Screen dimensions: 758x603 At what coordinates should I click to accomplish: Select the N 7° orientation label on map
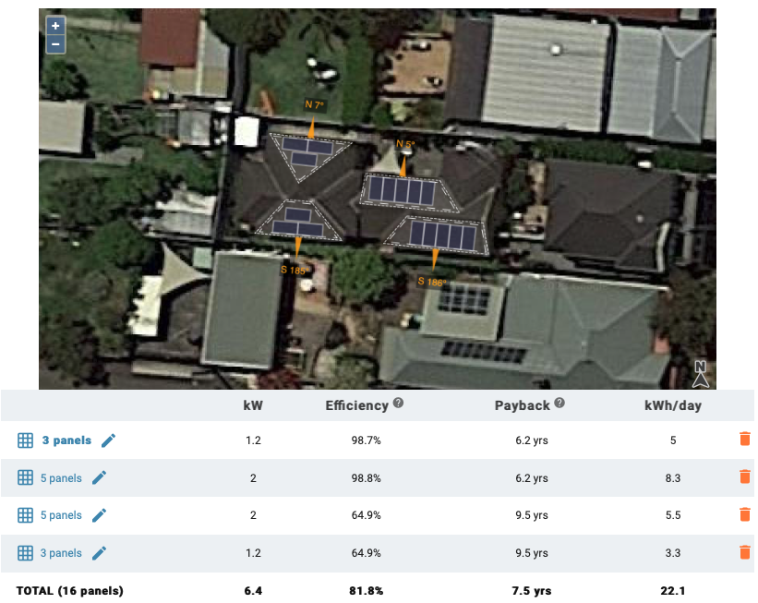(x=314, y=104)
